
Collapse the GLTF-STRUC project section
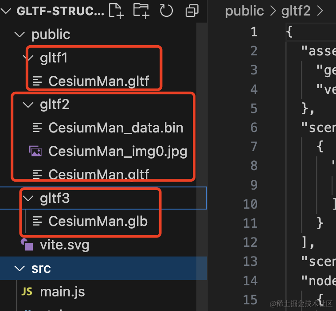coord(6,11)
